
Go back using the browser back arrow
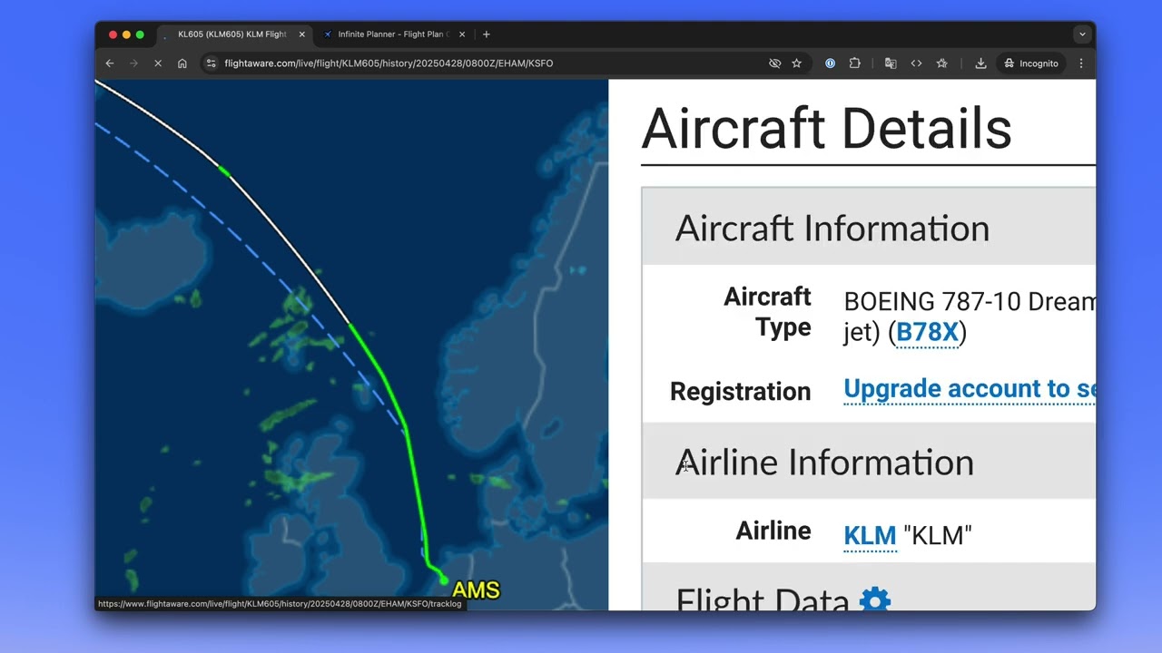(x=110, y=63)
